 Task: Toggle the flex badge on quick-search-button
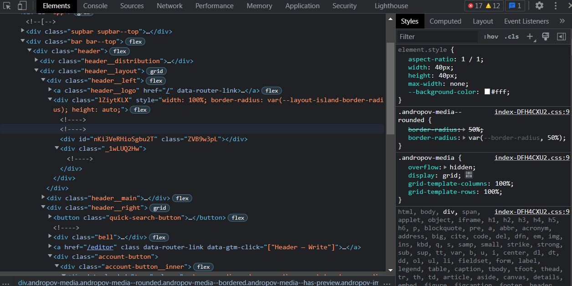238,218
